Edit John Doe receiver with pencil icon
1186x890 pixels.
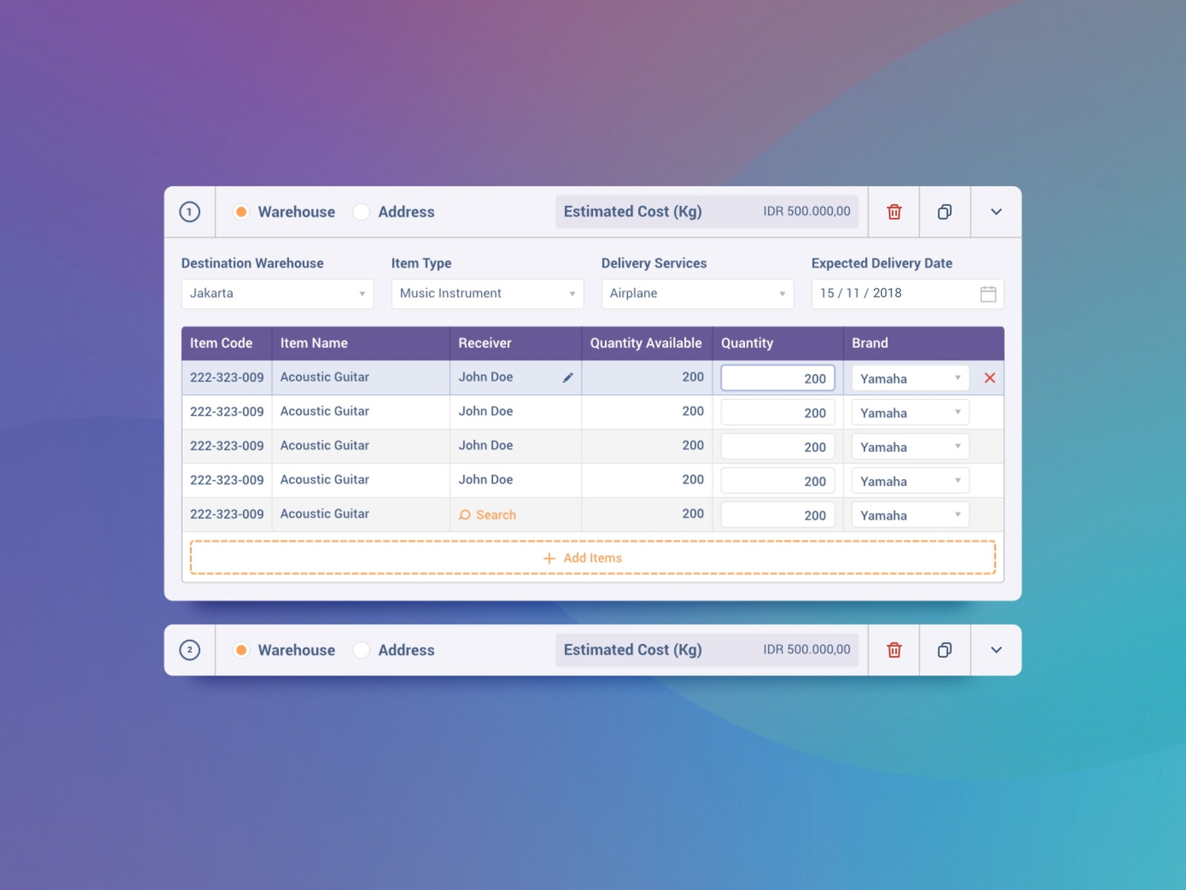pyautogui.click(x=568, y=378)
